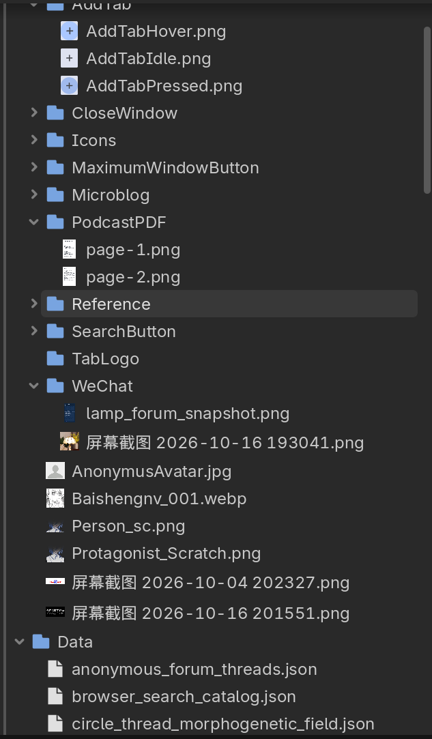Select the Person_sc.png file name
The width and height of the screenshot is (432, 739).
[128, 526]
